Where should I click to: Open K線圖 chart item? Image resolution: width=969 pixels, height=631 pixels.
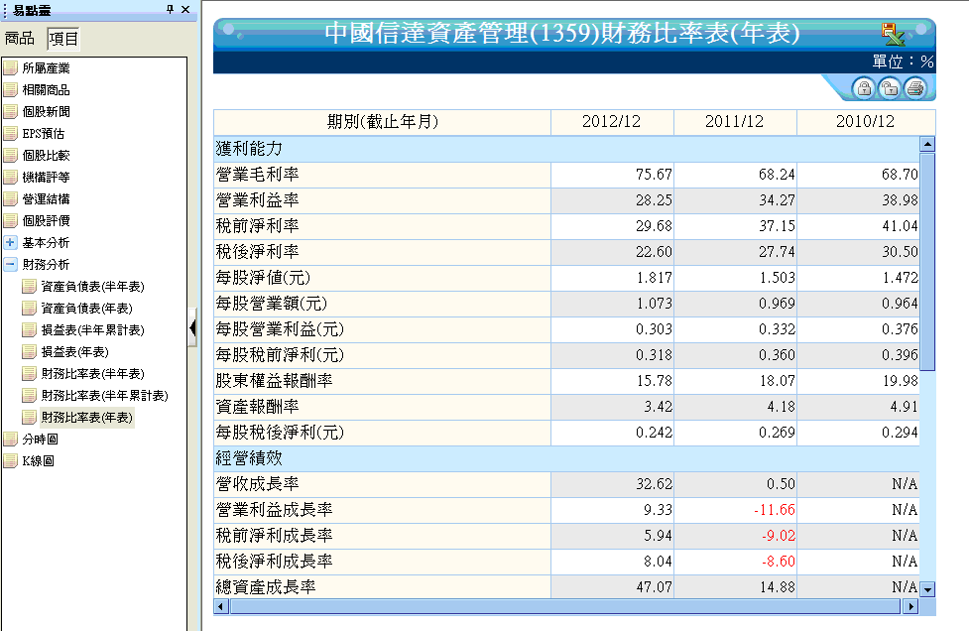pos(39,460)
